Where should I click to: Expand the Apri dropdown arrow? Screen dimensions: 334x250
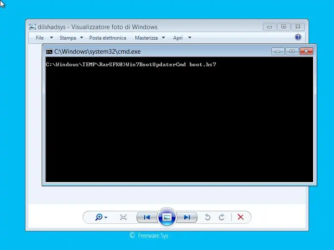pyautogui.click(x=190, y=37)
